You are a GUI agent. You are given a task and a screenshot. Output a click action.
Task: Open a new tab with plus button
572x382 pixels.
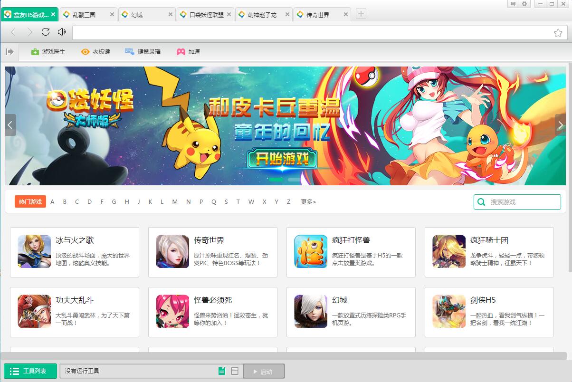coord(361,14)
